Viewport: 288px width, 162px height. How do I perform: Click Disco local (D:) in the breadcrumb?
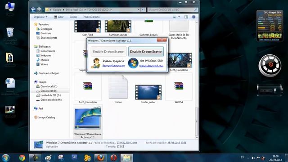74,10
